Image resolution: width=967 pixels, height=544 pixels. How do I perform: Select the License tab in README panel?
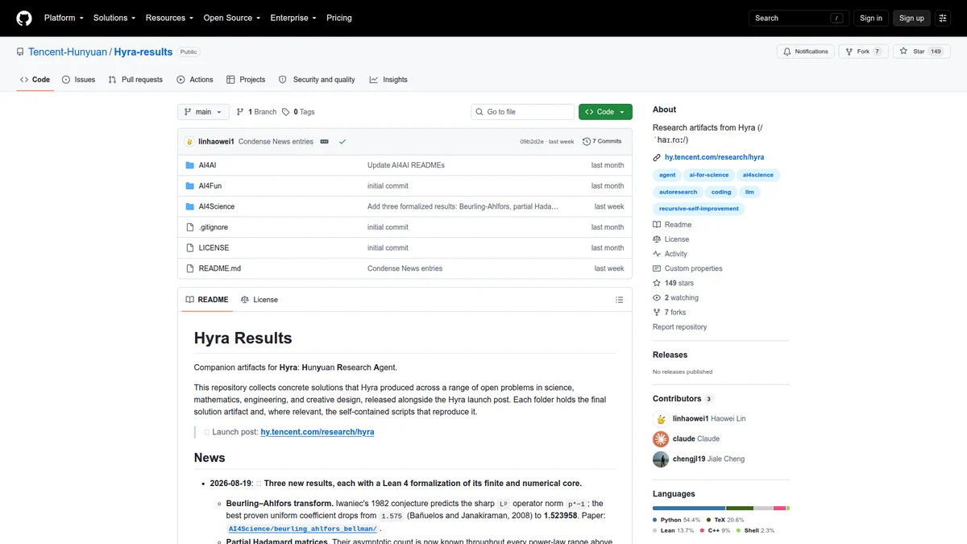259,300
